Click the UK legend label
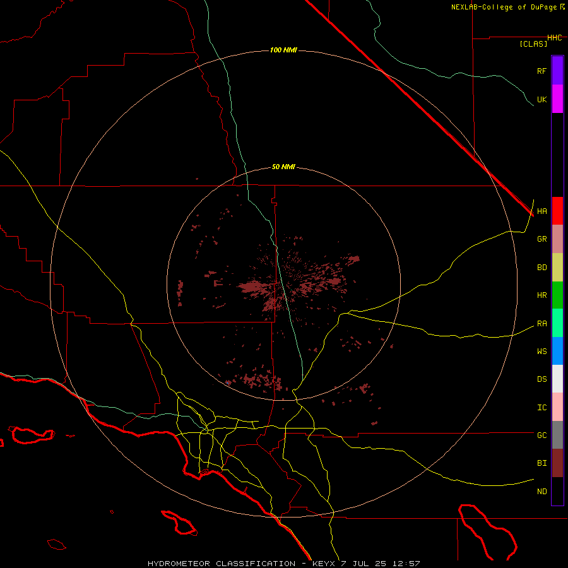The image size is (568, 568). (x=541, y=99)
